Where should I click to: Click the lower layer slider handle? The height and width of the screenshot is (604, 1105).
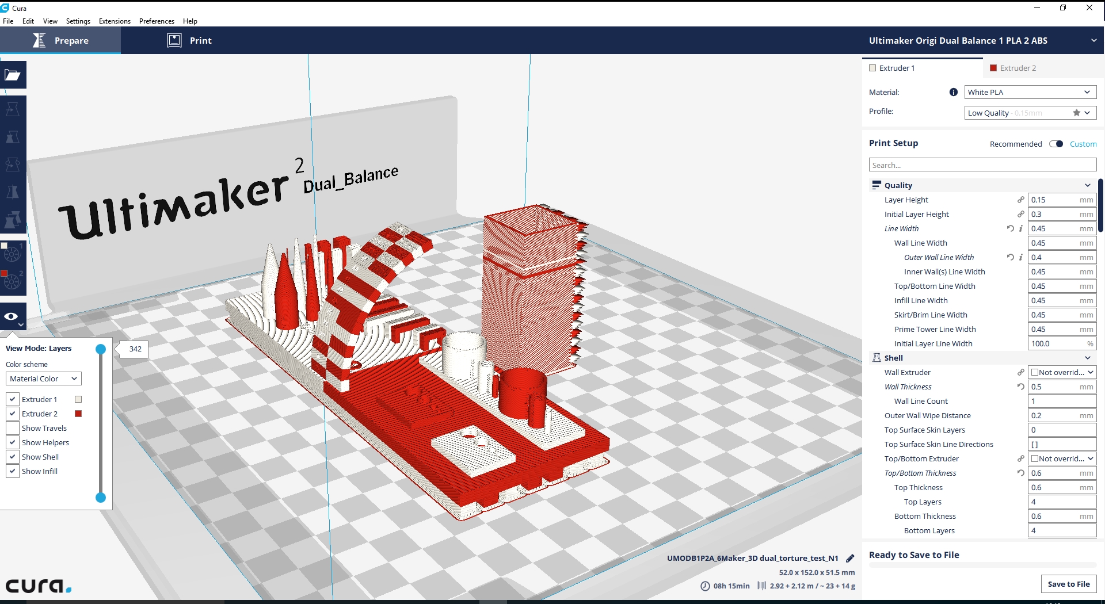coord(101,498)
